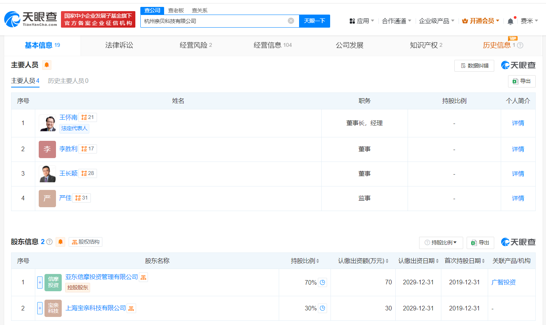Image resolution: width=546 pixels, height=325 pixels.
Task: Select the 主要人员 4 sub-tab
Action: (x=25, y=81)
